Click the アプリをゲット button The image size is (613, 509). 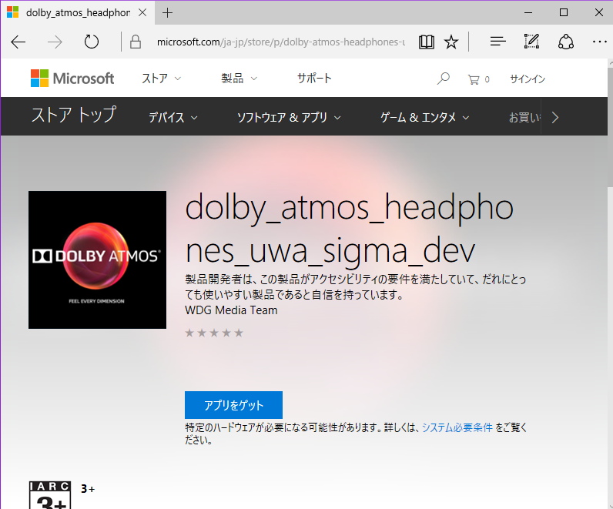[233, 405]
